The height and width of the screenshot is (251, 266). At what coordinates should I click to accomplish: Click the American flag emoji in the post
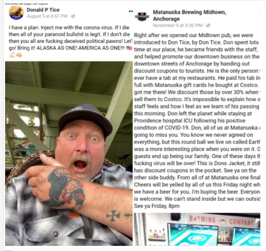tap(129, 48)
